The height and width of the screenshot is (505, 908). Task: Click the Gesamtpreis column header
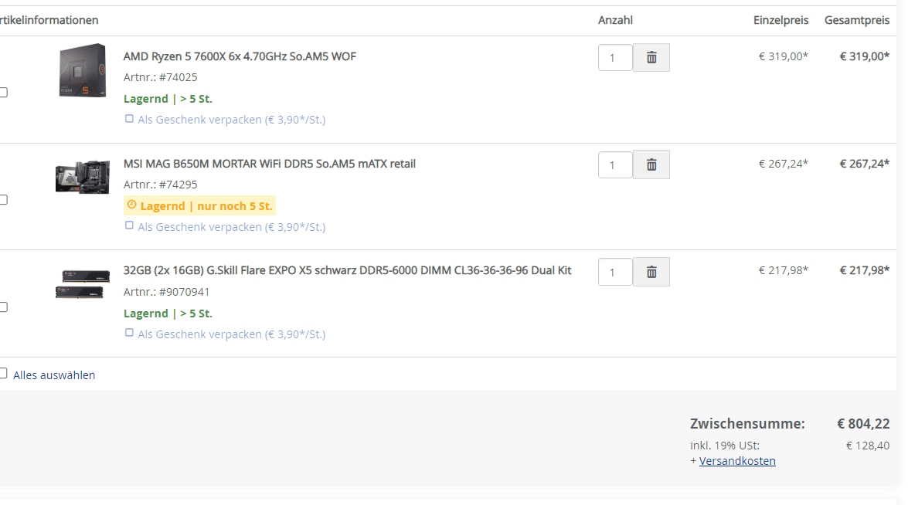(857, 20)
